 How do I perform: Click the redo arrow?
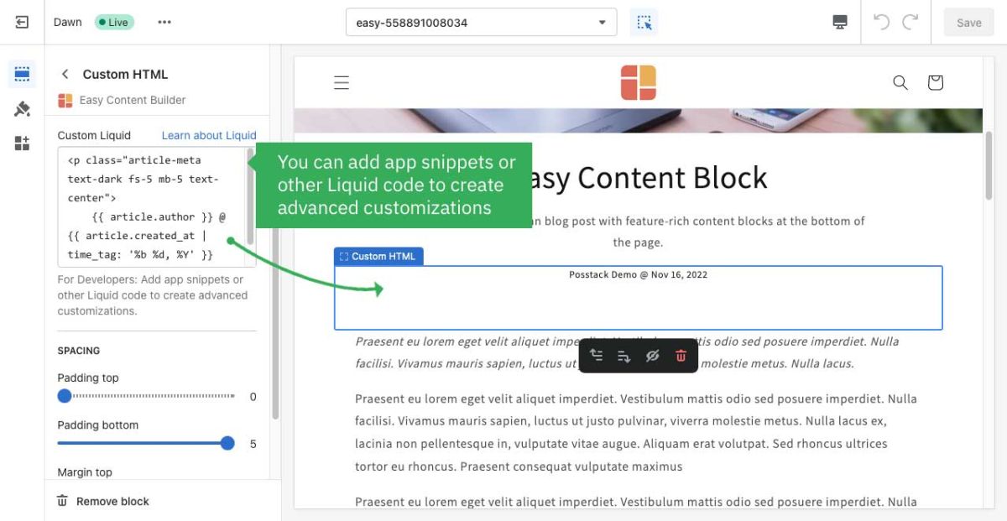910,23
